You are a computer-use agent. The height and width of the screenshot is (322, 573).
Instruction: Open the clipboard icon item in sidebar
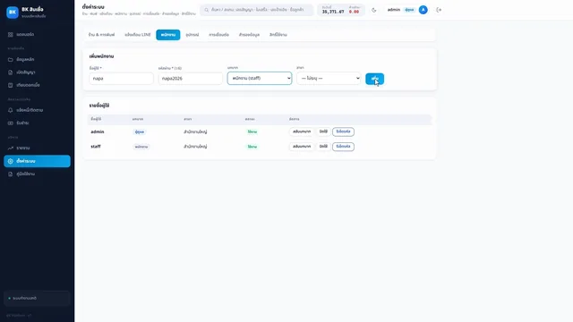tap(10, 85)
